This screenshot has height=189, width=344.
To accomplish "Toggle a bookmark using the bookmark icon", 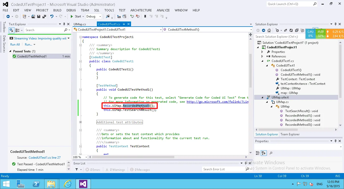I will 145,16.
